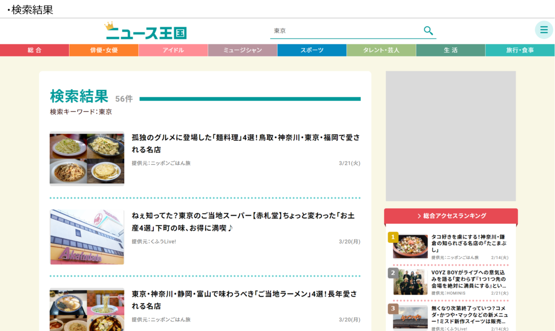Screen dimensions: 555x331
Task: Open the 俳優・女優 category tab
Action: pyautogui.click(x=104, y=50)
